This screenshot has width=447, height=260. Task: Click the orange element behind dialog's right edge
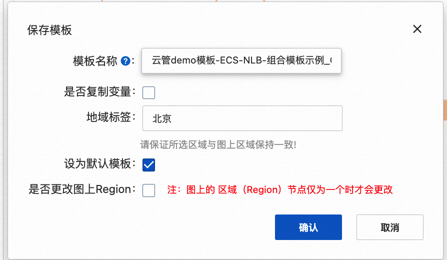pos(445,110)
